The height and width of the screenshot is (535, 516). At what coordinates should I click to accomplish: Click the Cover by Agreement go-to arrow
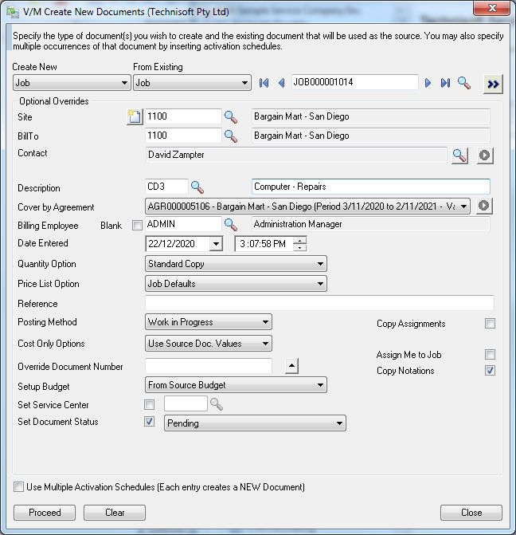484,206
